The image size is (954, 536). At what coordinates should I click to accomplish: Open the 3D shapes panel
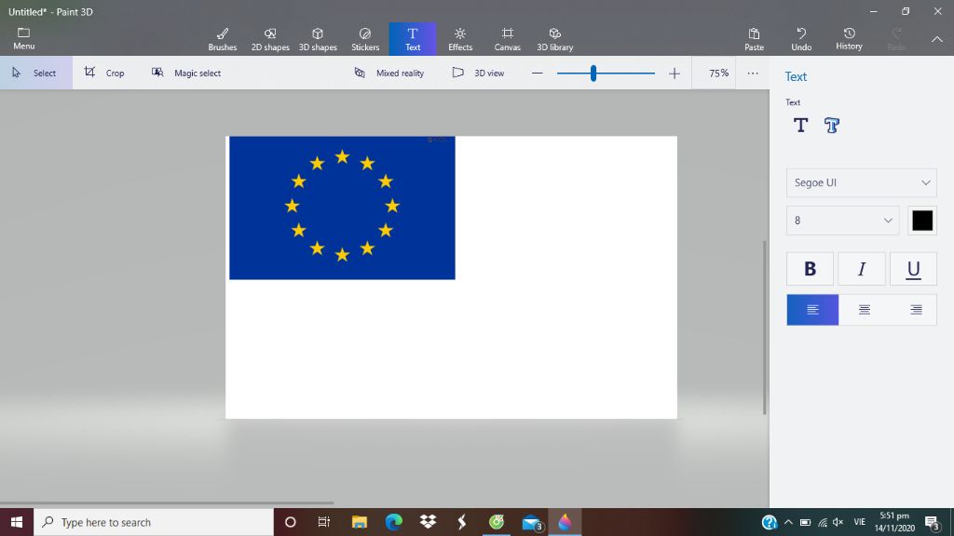click(318, 37)
